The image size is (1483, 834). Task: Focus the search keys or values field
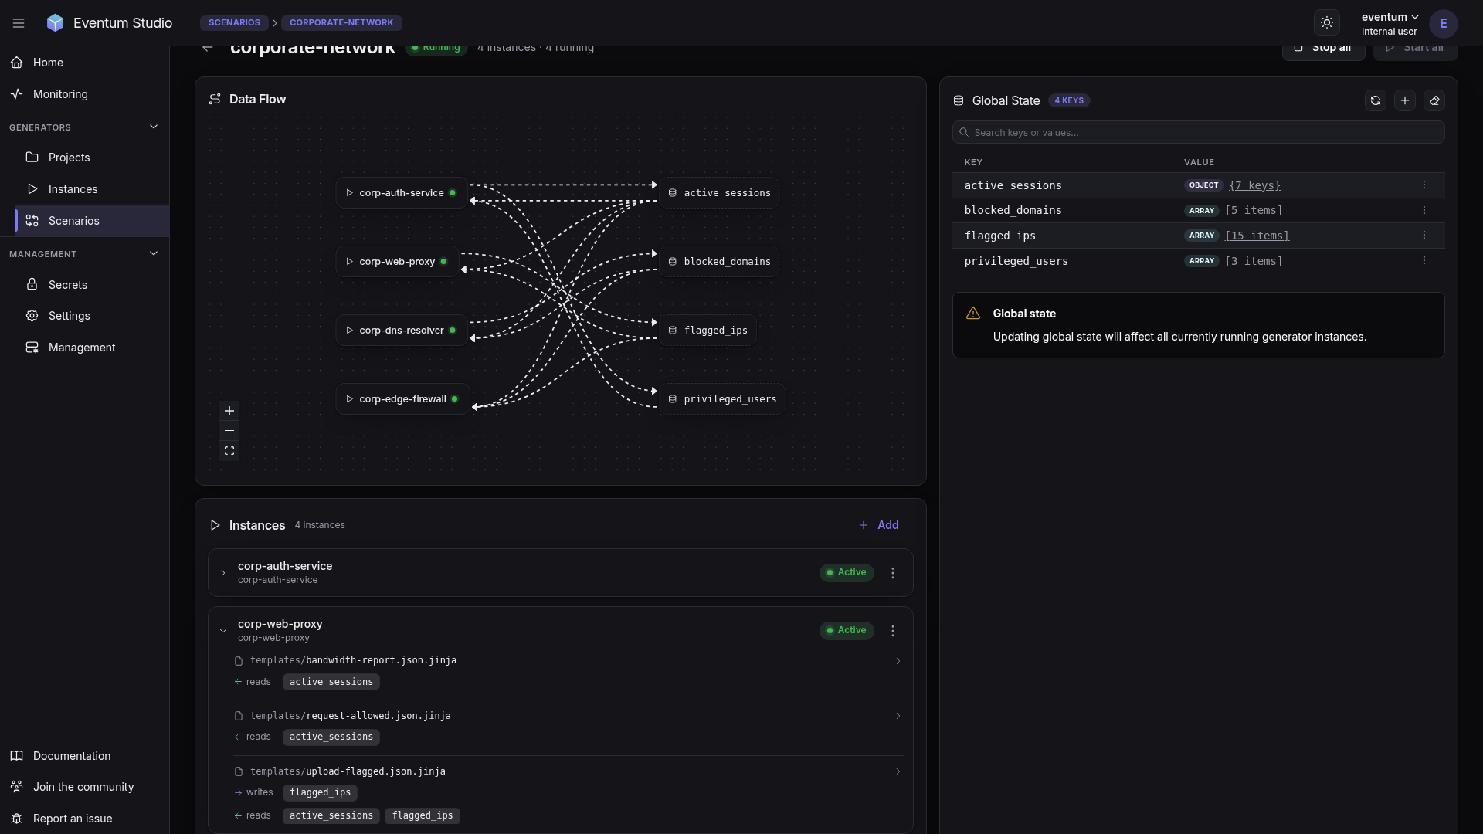click(x=1198, y=132)
